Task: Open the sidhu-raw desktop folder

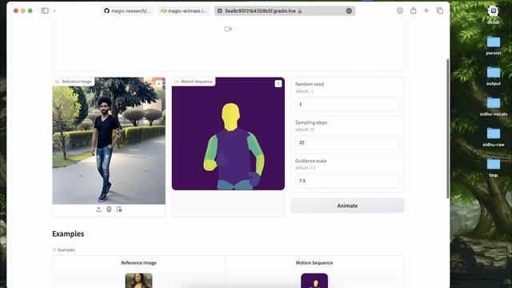Action: pyautogui.click(x=494, y=137)
